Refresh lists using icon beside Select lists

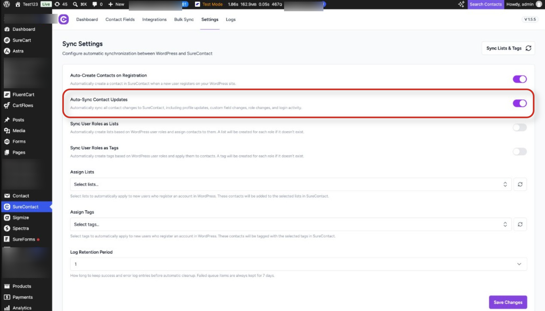pyautogui.click(x=520, y=184)
